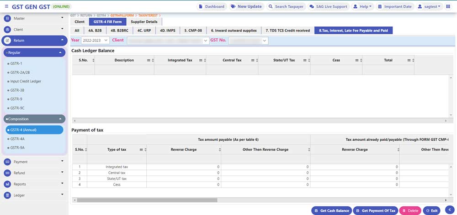Collapse the Composition section in the sidebar
The height and width of the screenshot is (215, 457).
click(60, 119)
